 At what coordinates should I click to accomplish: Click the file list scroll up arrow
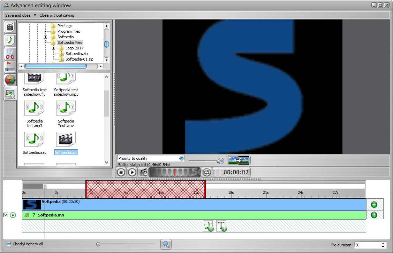click(x=106, y=77)
